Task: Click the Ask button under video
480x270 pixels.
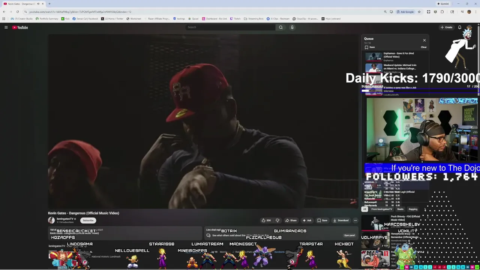Action: tap(307, 220)
